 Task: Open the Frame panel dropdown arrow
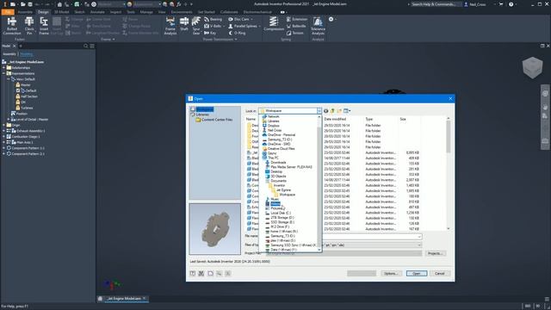113,40
